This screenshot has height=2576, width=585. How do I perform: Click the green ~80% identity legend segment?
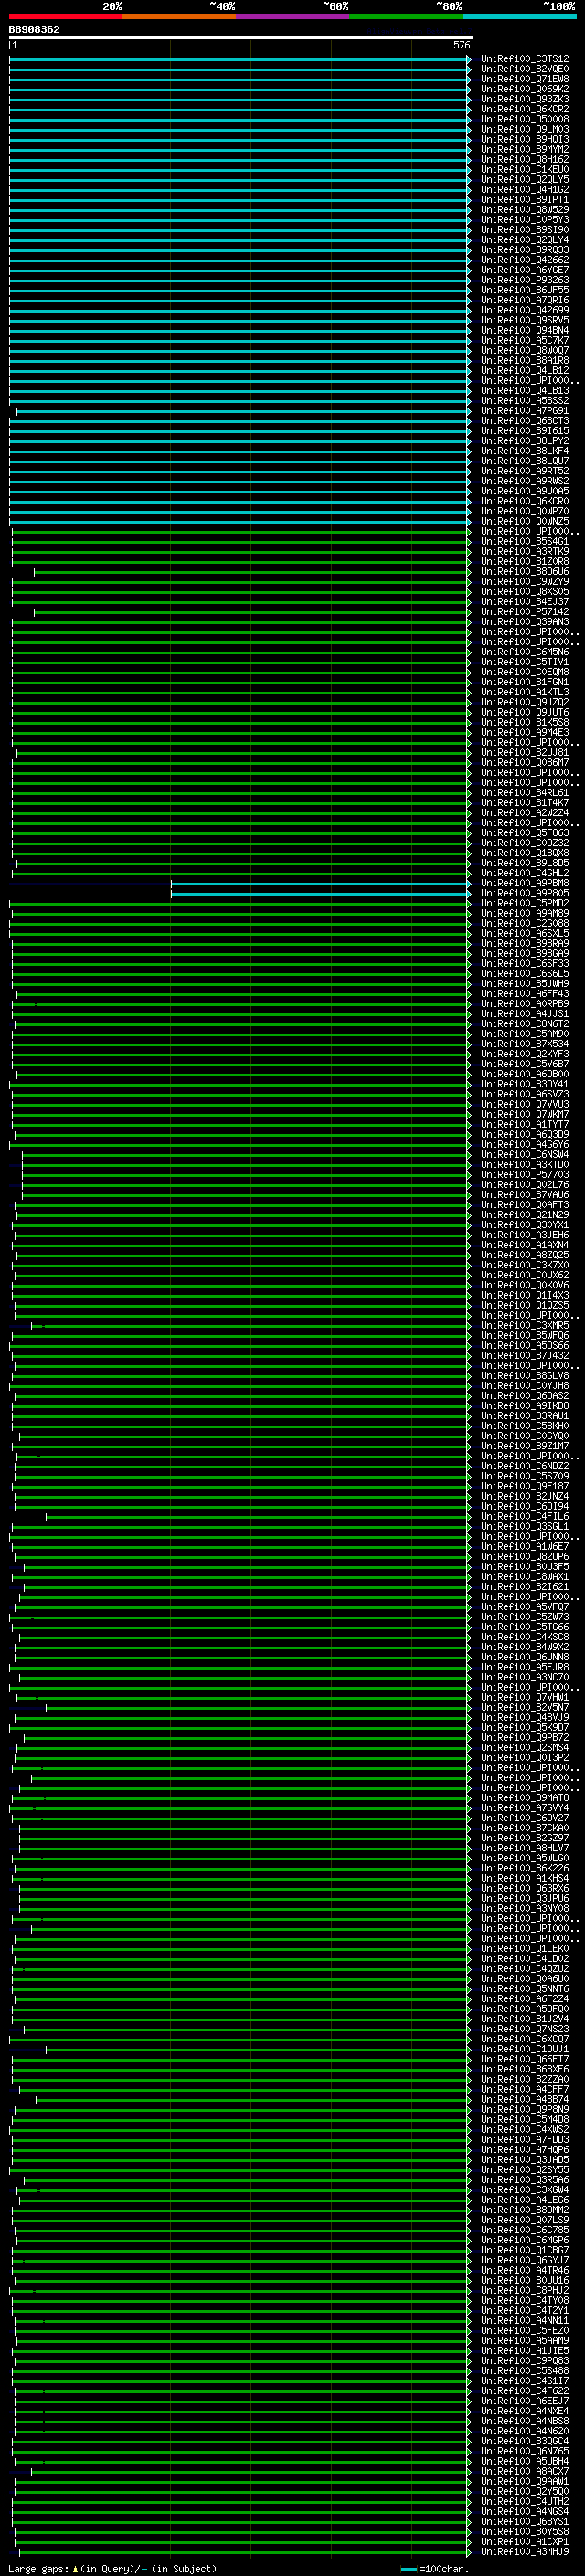406,16
